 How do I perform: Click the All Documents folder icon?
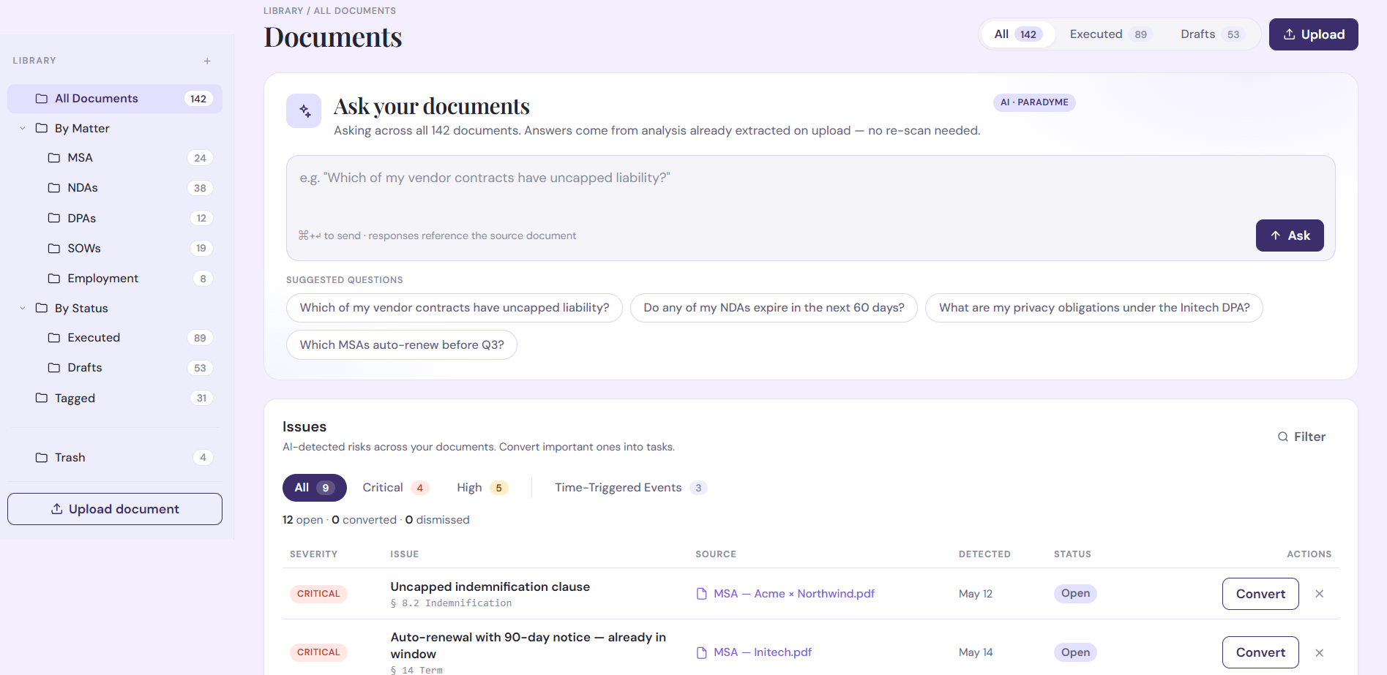click(x=42, y=99)
